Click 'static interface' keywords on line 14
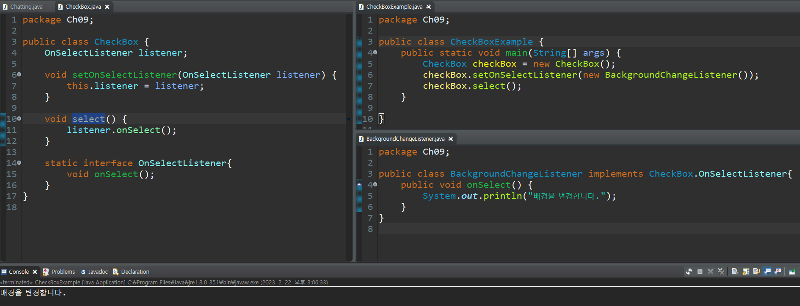 tap(89, 163)
